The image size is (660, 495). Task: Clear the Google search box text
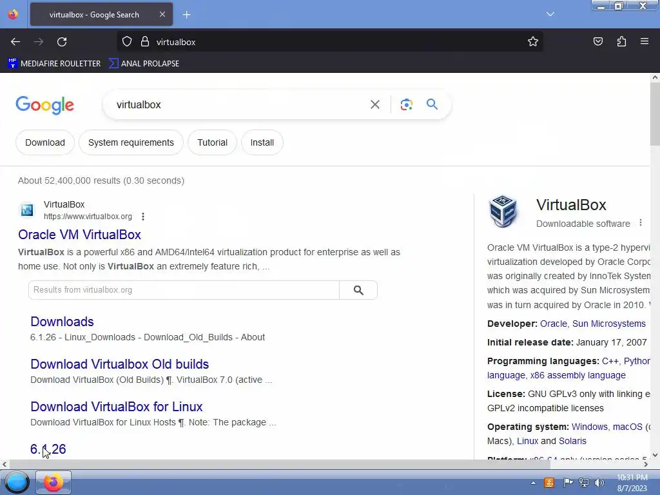click(x=374, y=104)
